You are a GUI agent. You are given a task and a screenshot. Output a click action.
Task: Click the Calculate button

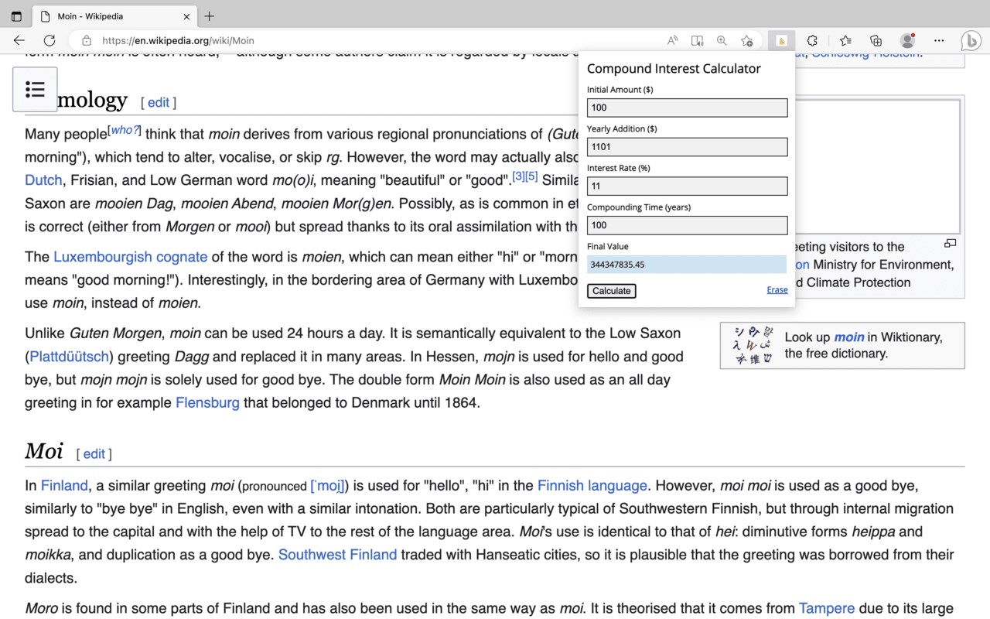(x=611, y=291)
